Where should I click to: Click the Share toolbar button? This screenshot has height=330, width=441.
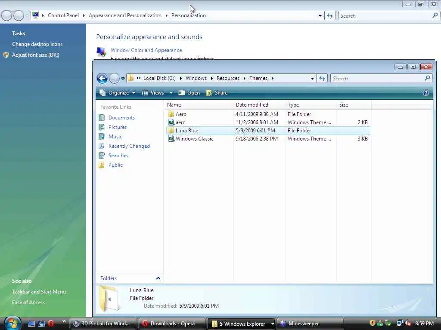[x=217, y=93]
